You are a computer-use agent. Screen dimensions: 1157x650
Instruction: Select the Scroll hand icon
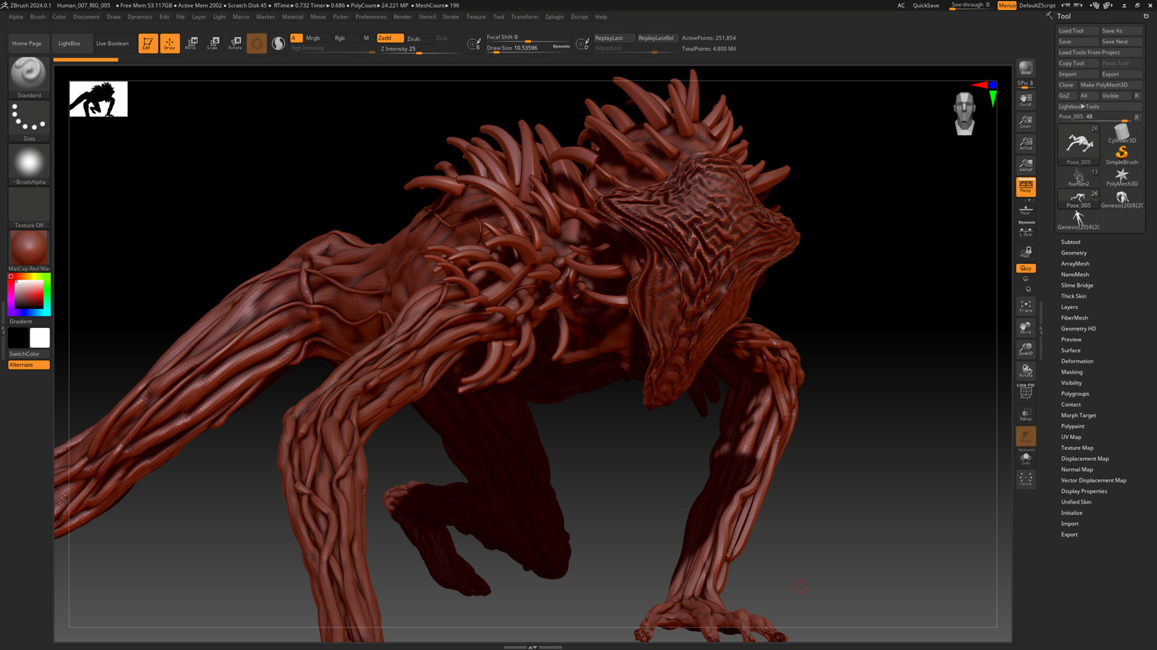(x=1025, y=99)
